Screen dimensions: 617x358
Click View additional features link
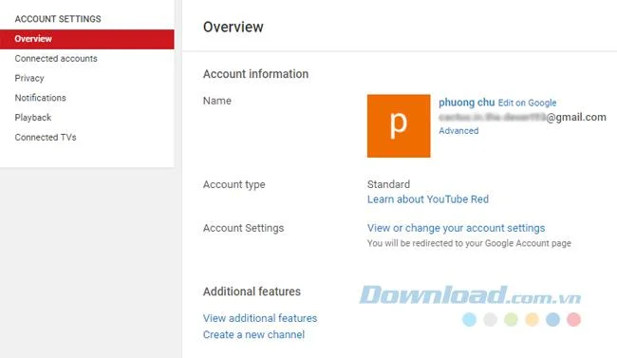pyautogui.click(x=260, y=318)
